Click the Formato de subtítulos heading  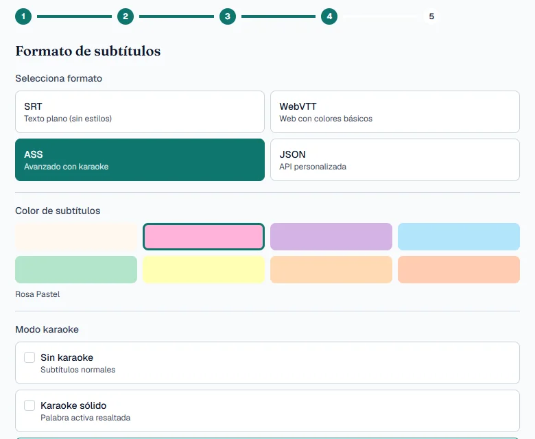click(88, 51)
